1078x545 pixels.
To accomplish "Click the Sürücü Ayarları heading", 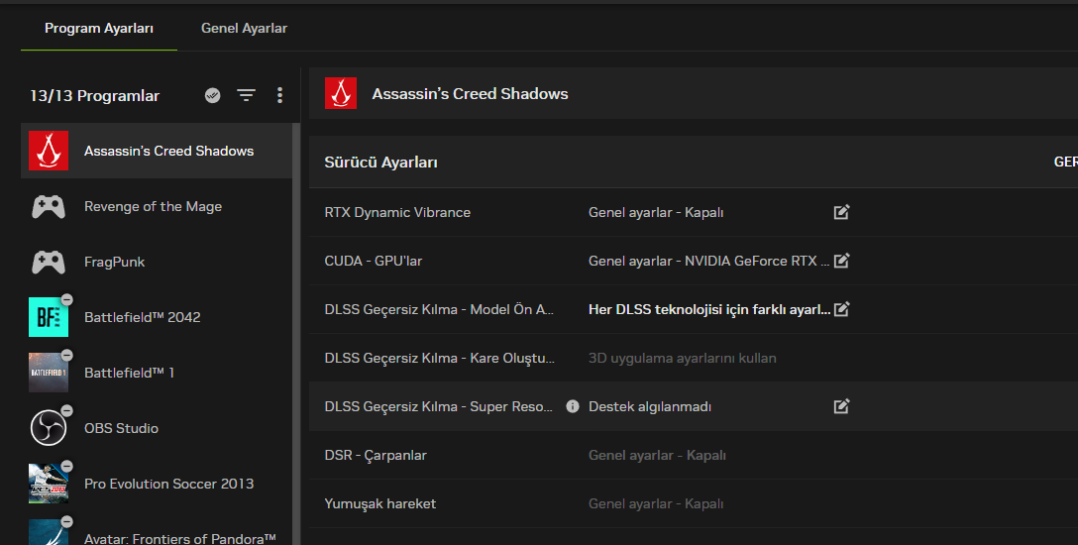I will click(x=380, y=163).
